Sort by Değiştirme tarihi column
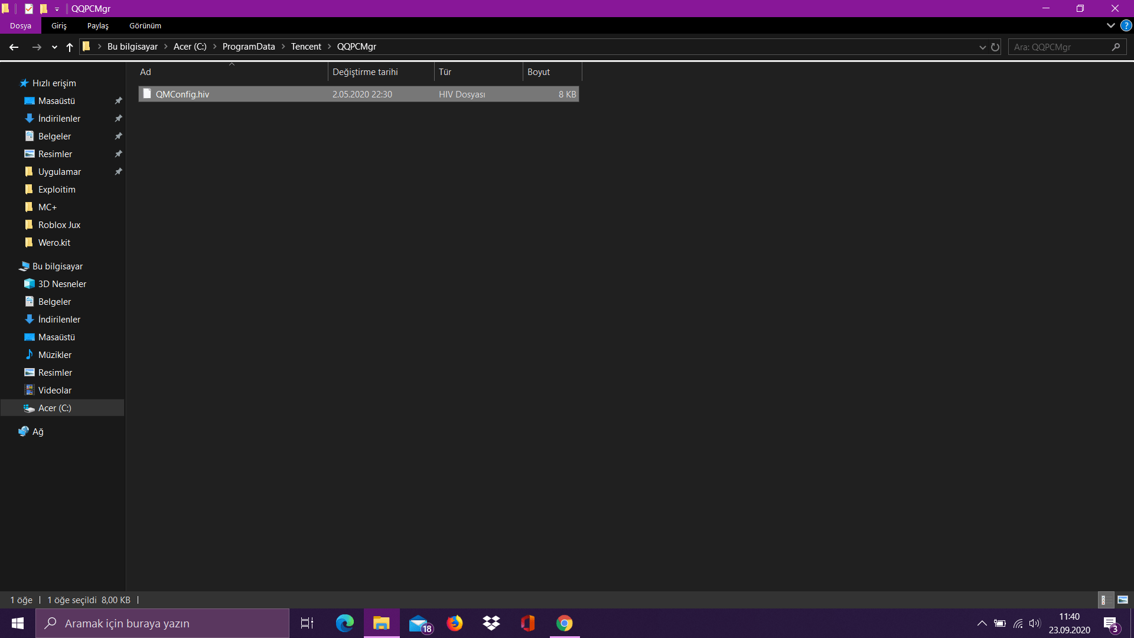Image resolution: width=1134 pixels, height=638 pixels. pos(381,72)
